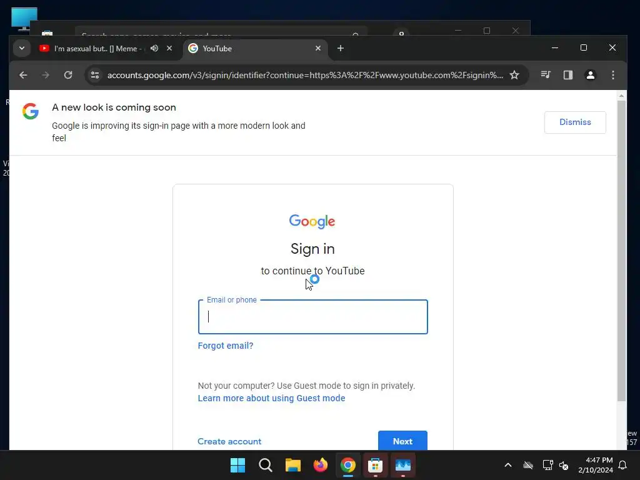640x480 pixels.
Task: Click the muted volume tray icon
Action: (x=564, y=465)
